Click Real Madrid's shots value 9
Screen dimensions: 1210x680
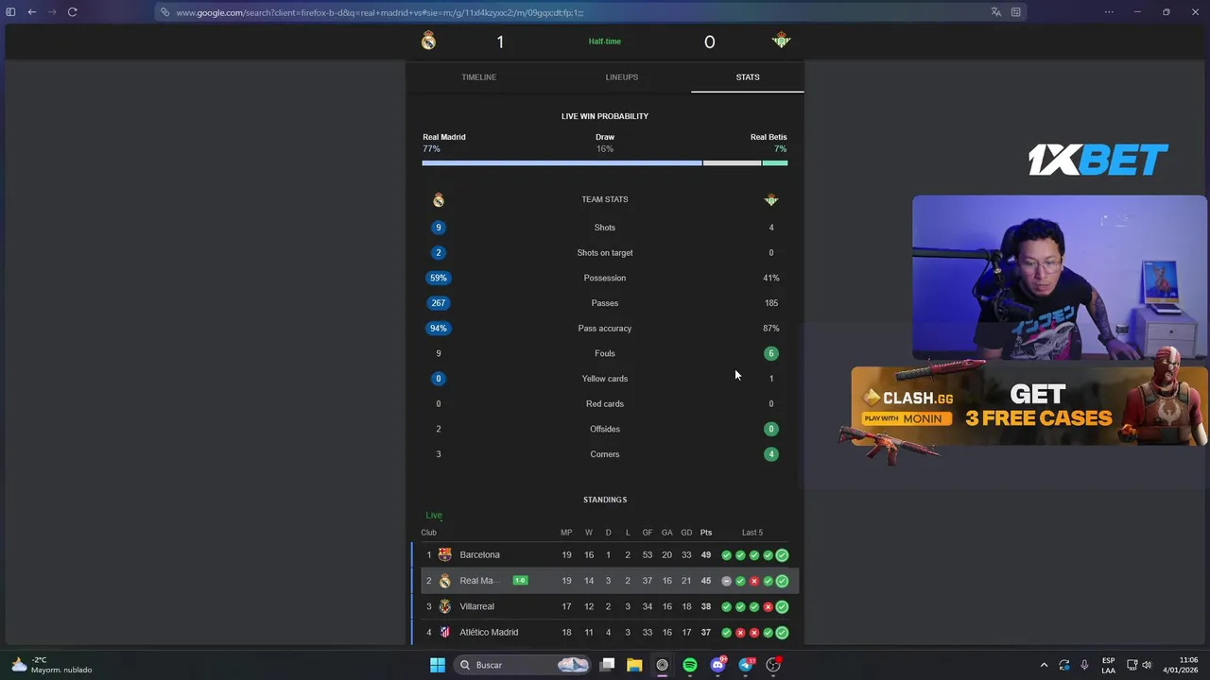pos(438,228)
